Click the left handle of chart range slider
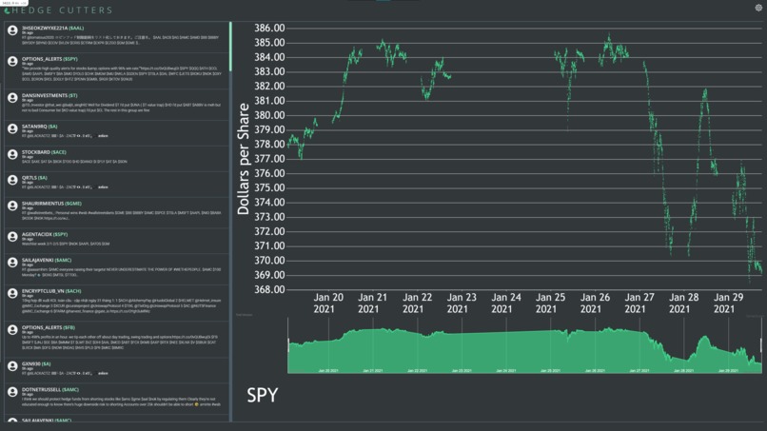Image resolution: width=767 pixels, height=431 pixels. point(288,345)
